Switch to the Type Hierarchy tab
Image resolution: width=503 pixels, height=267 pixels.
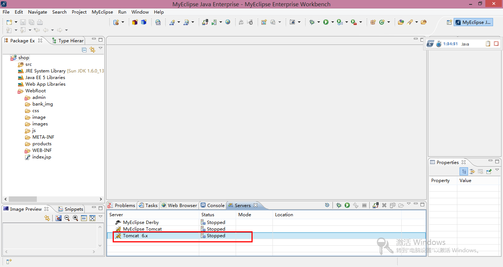(68, 40)
